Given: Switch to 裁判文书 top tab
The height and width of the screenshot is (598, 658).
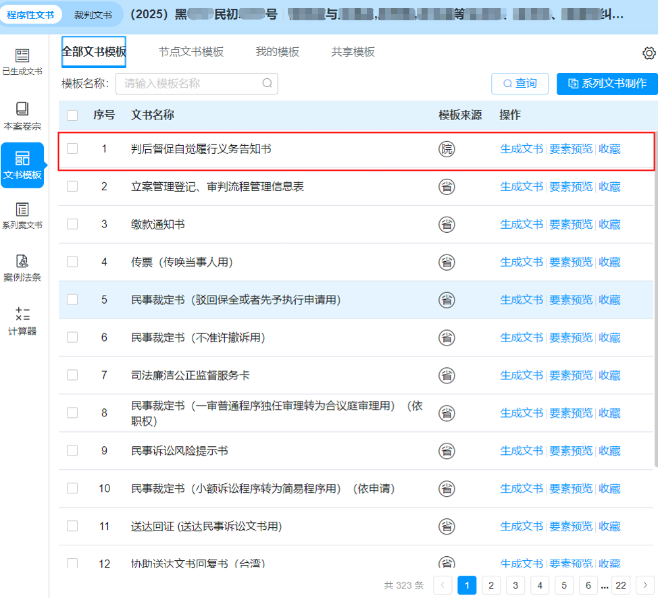Looking at the screenshot, I should click(93, 15).
